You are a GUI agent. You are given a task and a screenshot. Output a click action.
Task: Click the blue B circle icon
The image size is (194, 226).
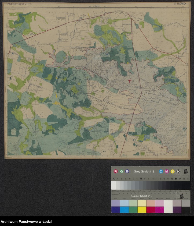127,171
